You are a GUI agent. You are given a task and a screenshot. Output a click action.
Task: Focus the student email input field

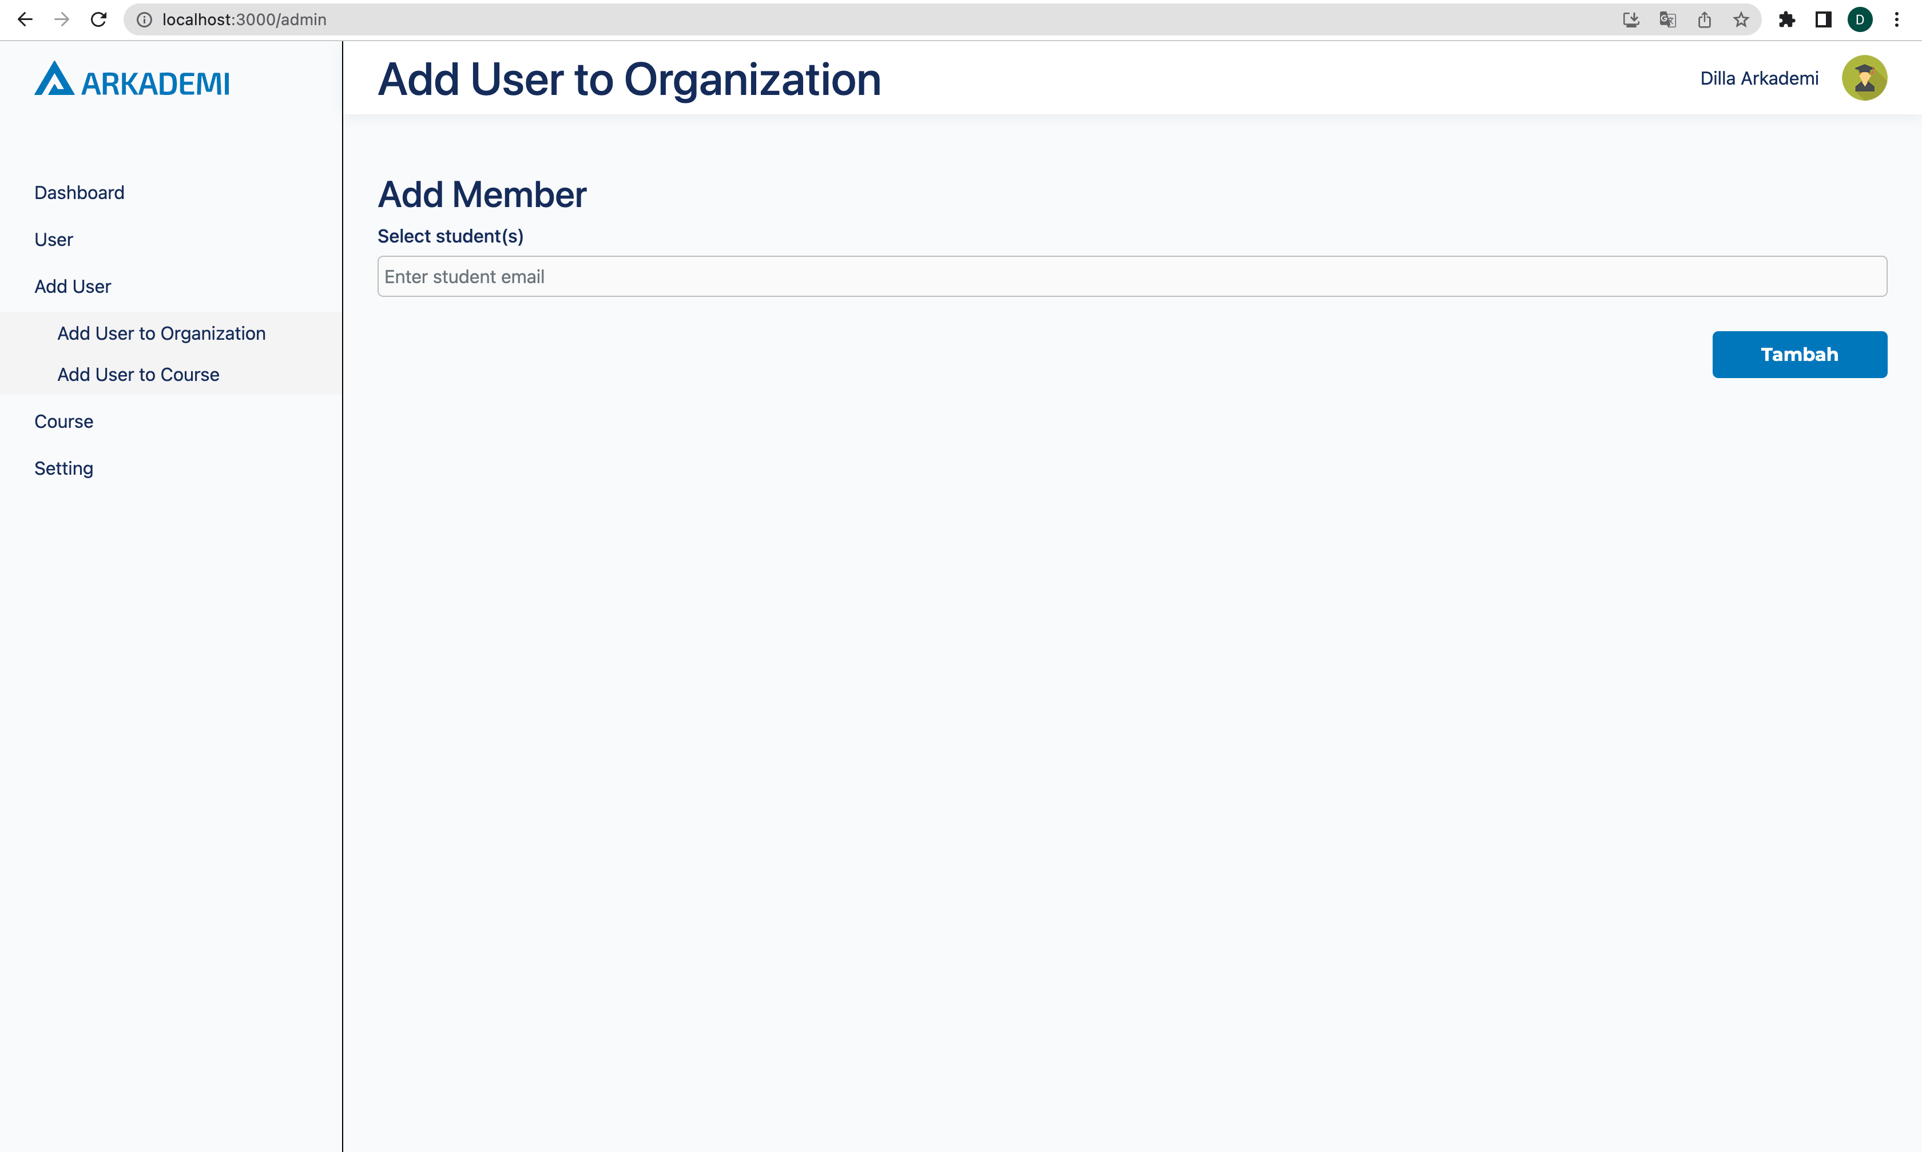(1132, 276)
